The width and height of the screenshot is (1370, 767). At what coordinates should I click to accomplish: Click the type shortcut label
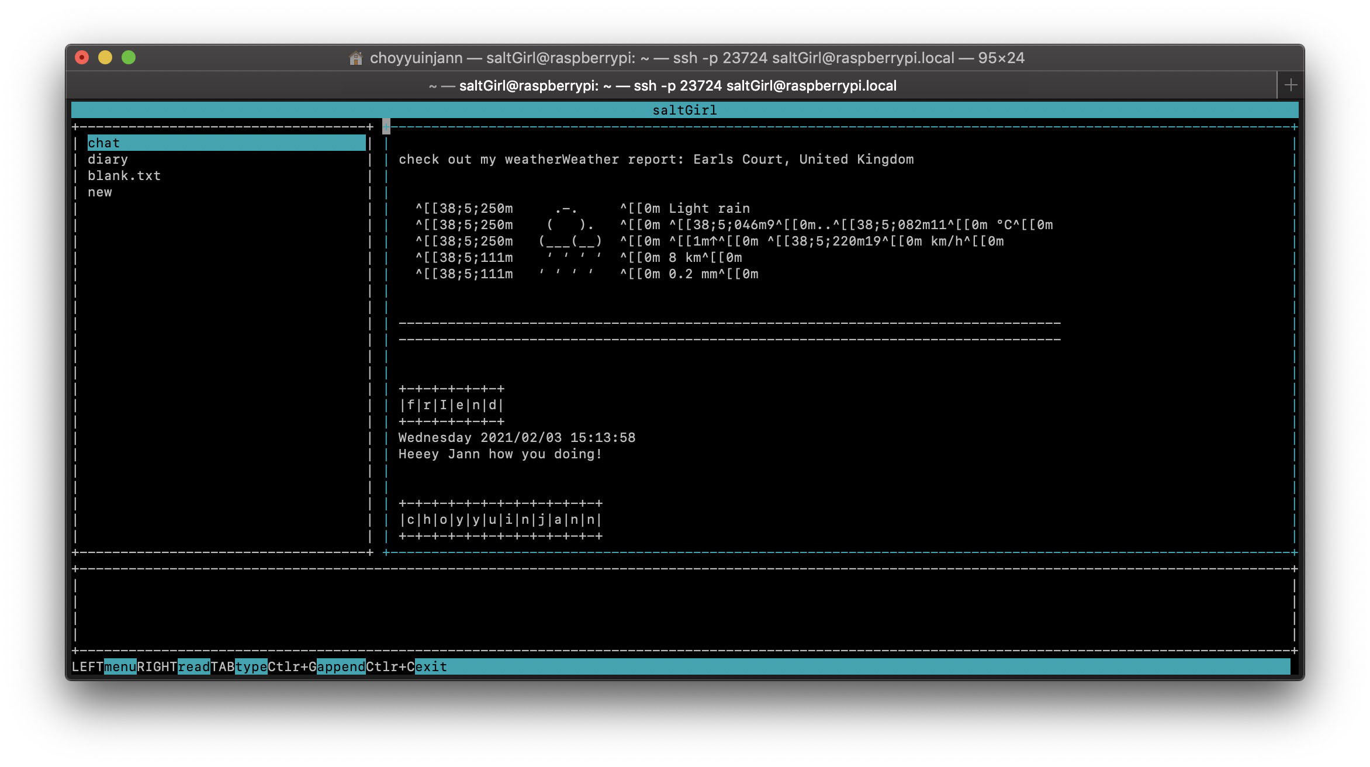tap(251, 666)
